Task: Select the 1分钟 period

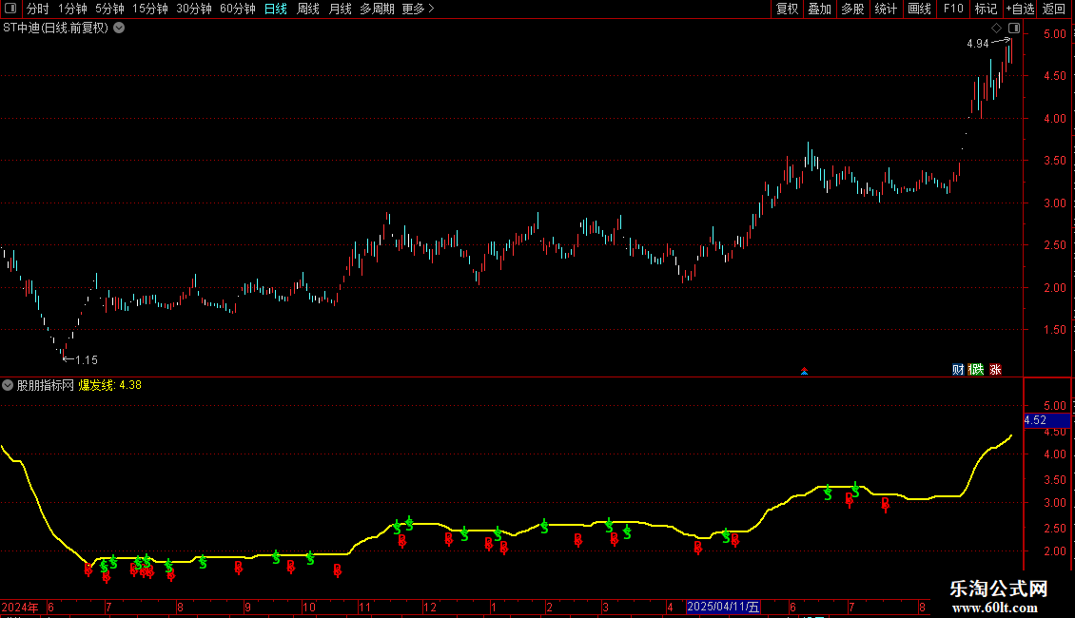Action: pos(72,9)
